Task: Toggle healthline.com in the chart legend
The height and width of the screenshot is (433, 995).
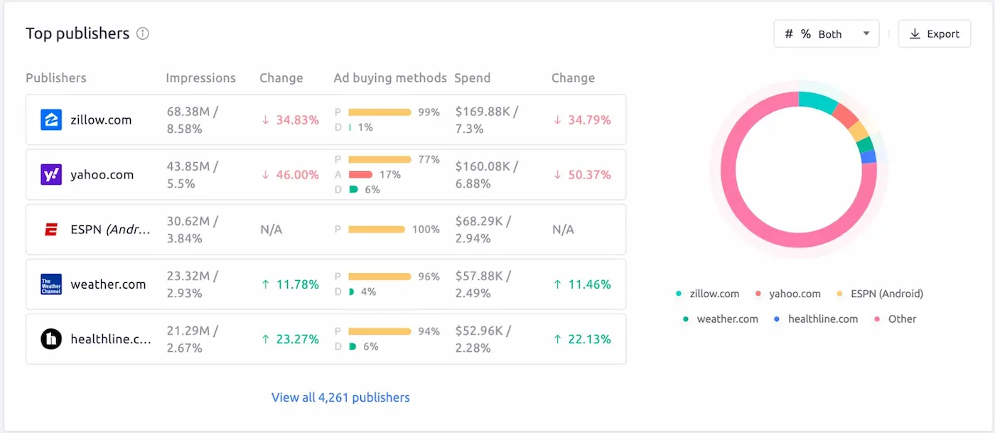Action: click(x=823, y=319)
